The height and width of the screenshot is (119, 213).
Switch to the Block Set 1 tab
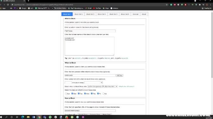(67, 14)
